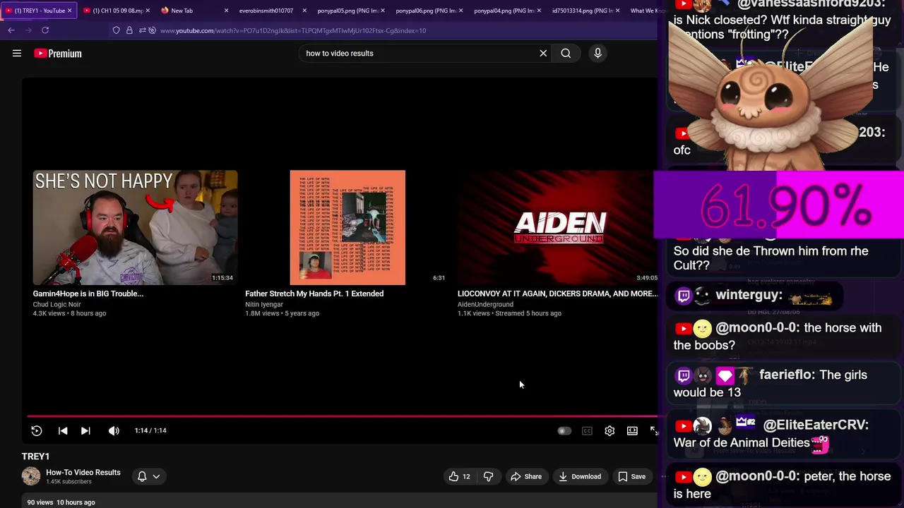Click the Share button
Screen dimensions: 904x508
[526, 476]
